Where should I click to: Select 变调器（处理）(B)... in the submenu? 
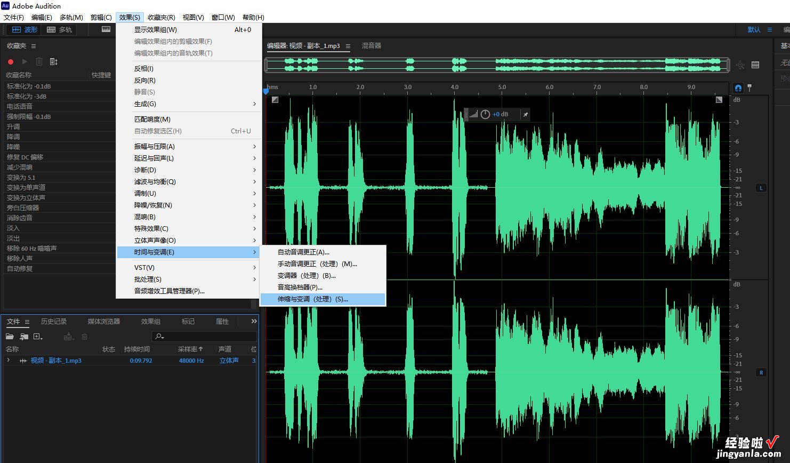pyautogui.click(x=323, y=275)
